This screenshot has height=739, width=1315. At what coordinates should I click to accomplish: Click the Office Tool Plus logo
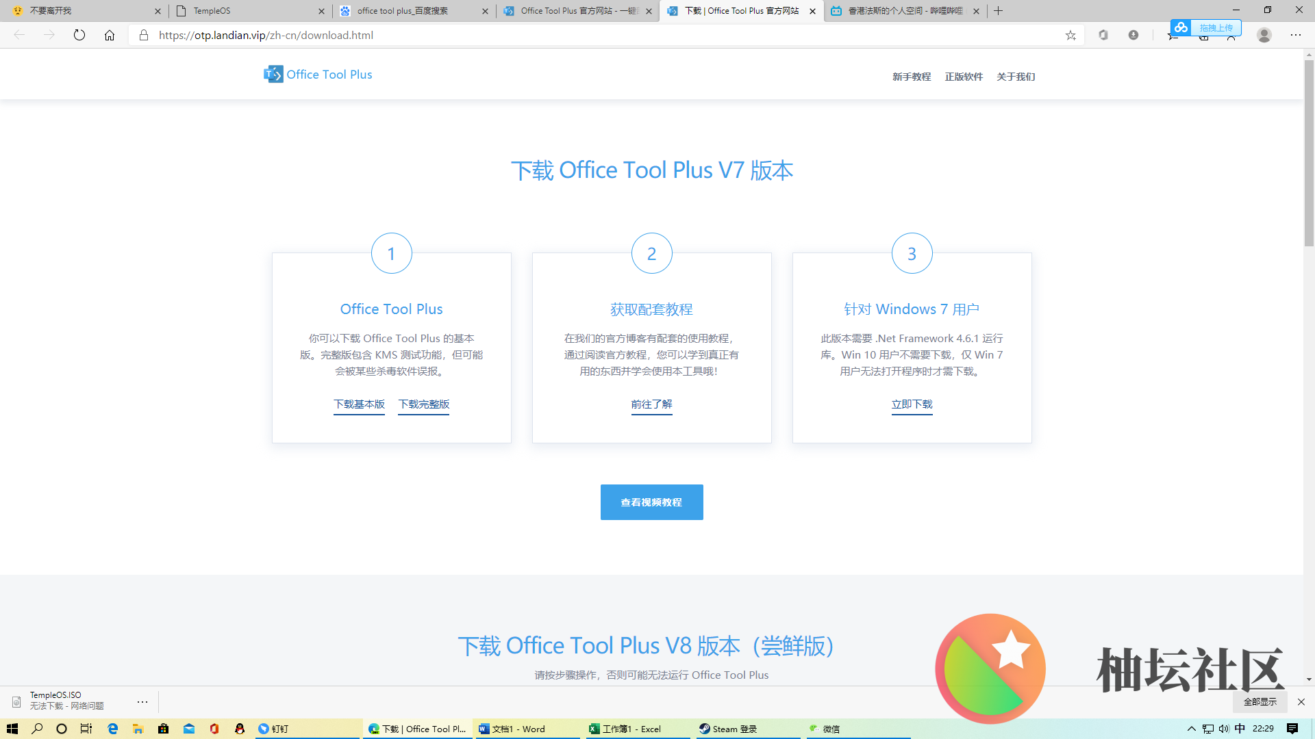point(318,75)
